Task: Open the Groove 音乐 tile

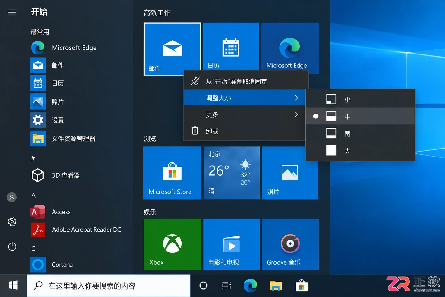Action: 290,244
